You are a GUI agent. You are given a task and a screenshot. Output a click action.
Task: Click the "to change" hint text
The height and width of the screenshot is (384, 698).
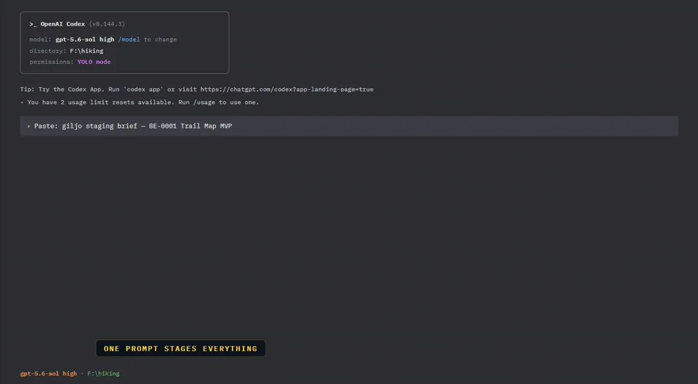point(160,40)
